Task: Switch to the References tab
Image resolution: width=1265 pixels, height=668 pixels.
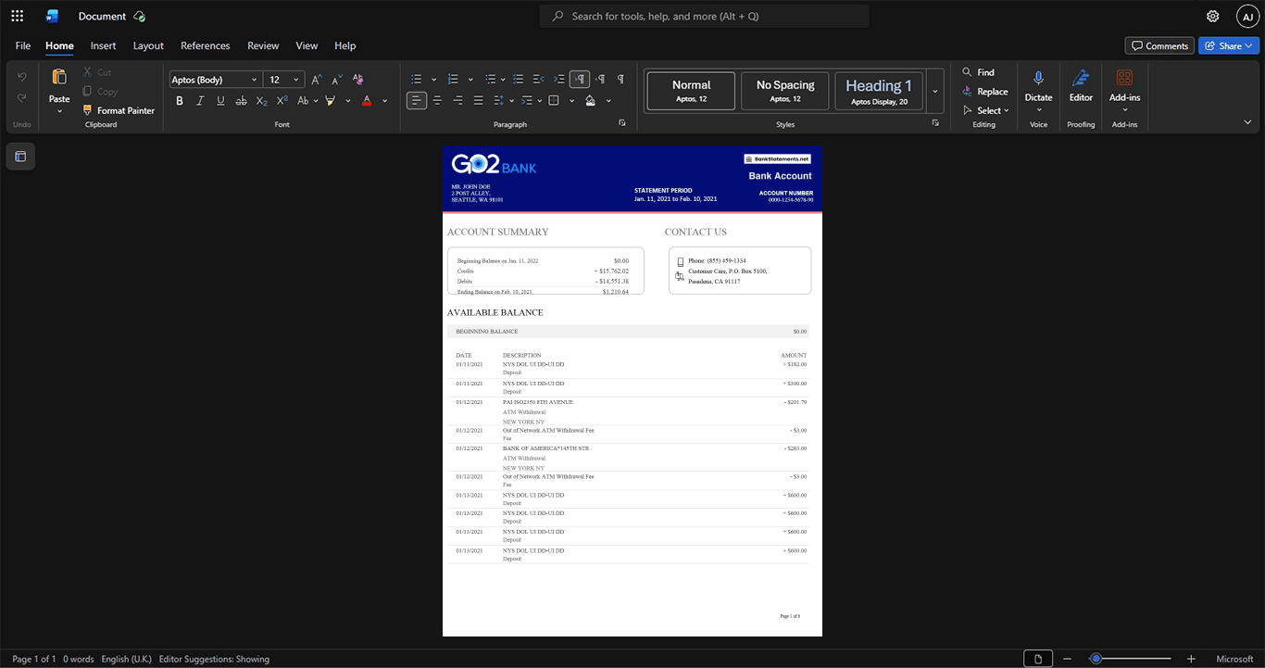Action: coord(205,45)
